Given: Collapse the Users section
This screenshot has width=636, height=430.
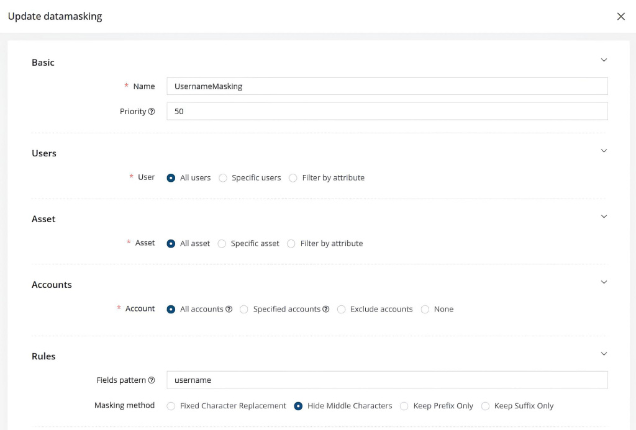Looking at the screenshot, I should [604, 151].
